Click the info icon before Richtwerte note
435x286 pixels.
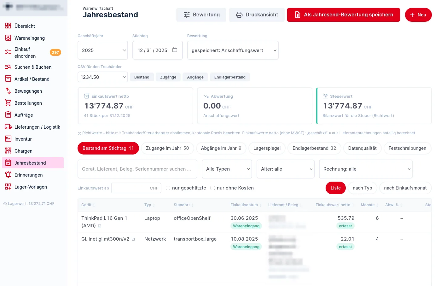tap(79, 133)
